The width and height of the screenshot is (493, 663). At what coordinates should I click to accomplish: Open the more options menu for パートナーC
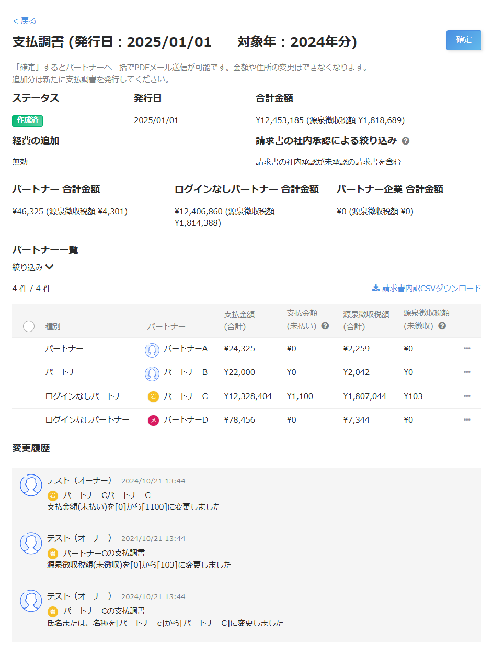(x=467, y=396)
